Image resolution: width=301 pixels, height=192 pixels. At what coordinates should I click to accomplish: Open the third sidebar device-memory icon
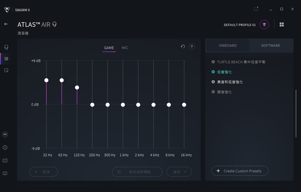pyautogui.click(x=7, y=70)
